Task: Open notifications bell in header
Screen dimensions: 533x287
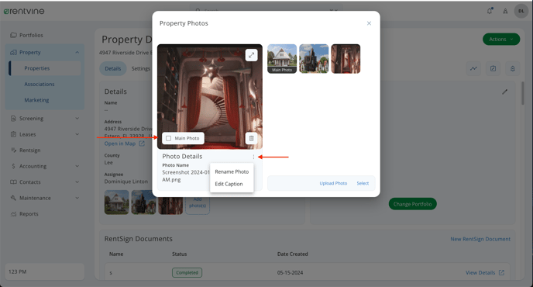Action: click(490, 11)
